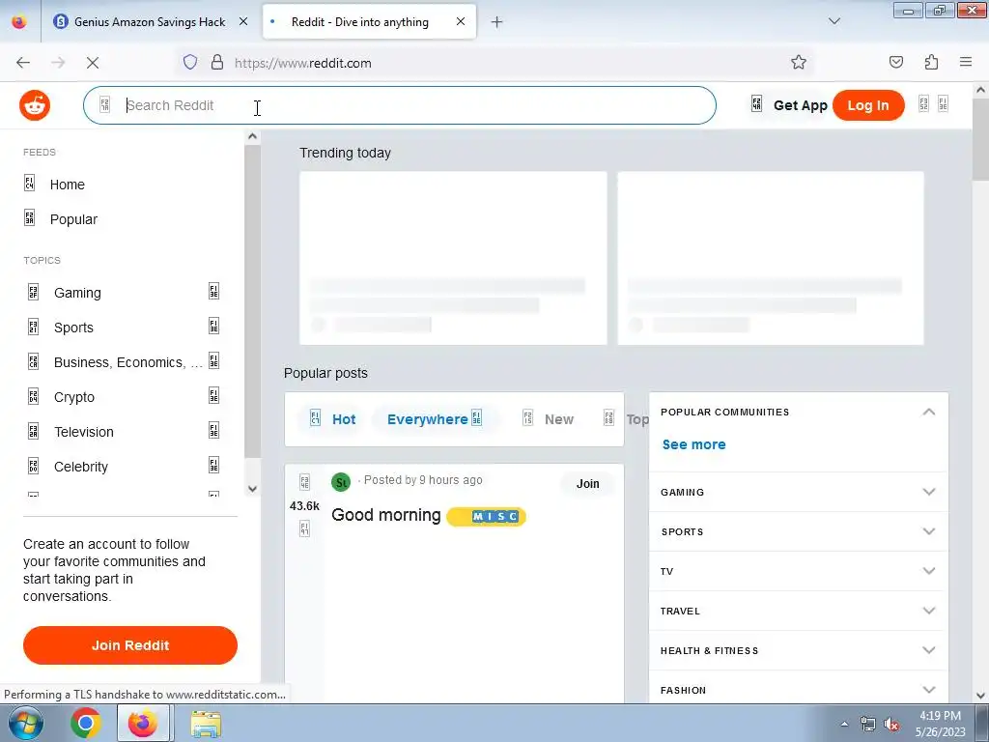Open the Firefox extensions icon

931,62
